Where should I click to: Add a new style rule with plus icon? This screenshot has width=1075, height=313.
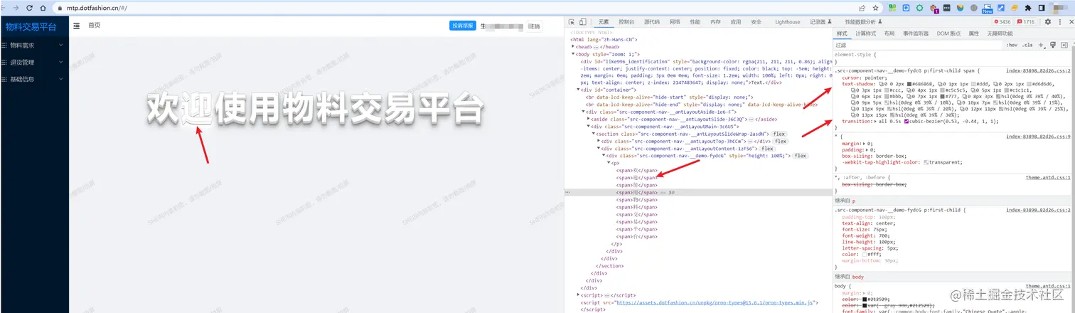tap(1041, 45)
